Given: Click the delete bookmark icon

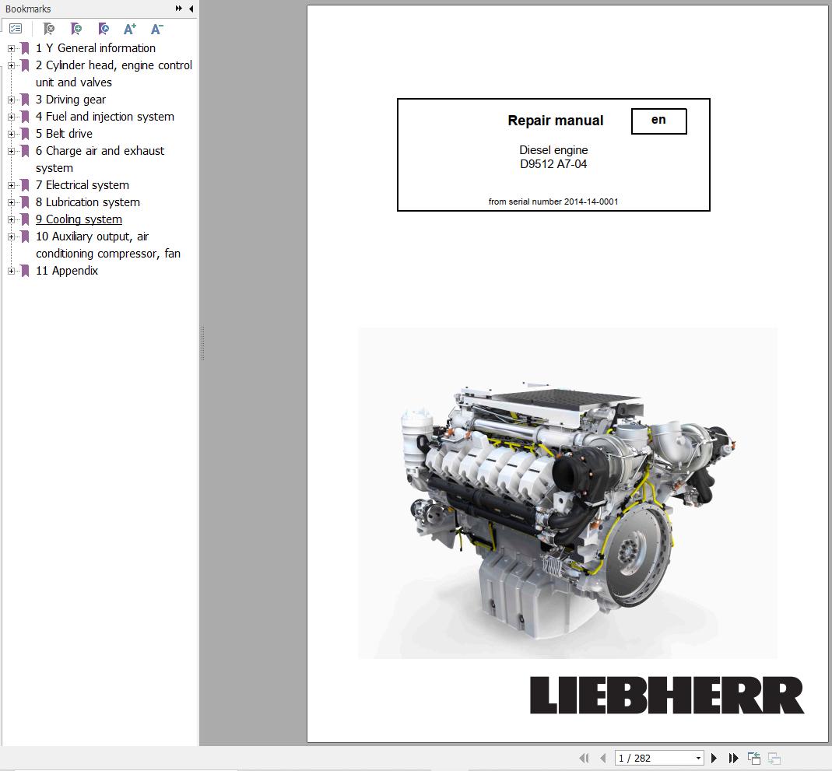Looking at the screenshot, I should 49,29.
